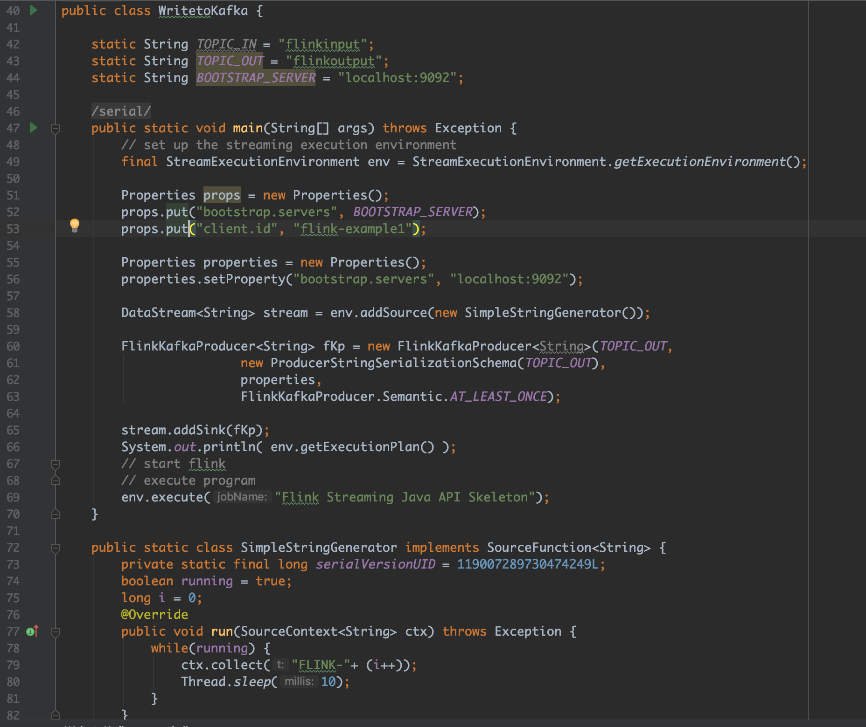Click the BOOTSTRAP_SERVER field declaration on line 44
This screenshot has width=866, height=727.
256,78
